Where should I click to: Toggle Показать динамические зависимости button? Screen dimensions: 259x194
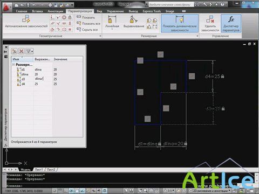[180, 23]
